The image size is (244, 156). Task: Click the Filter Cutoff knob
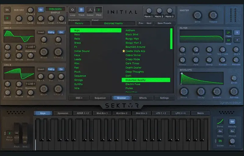coord(196,50)
